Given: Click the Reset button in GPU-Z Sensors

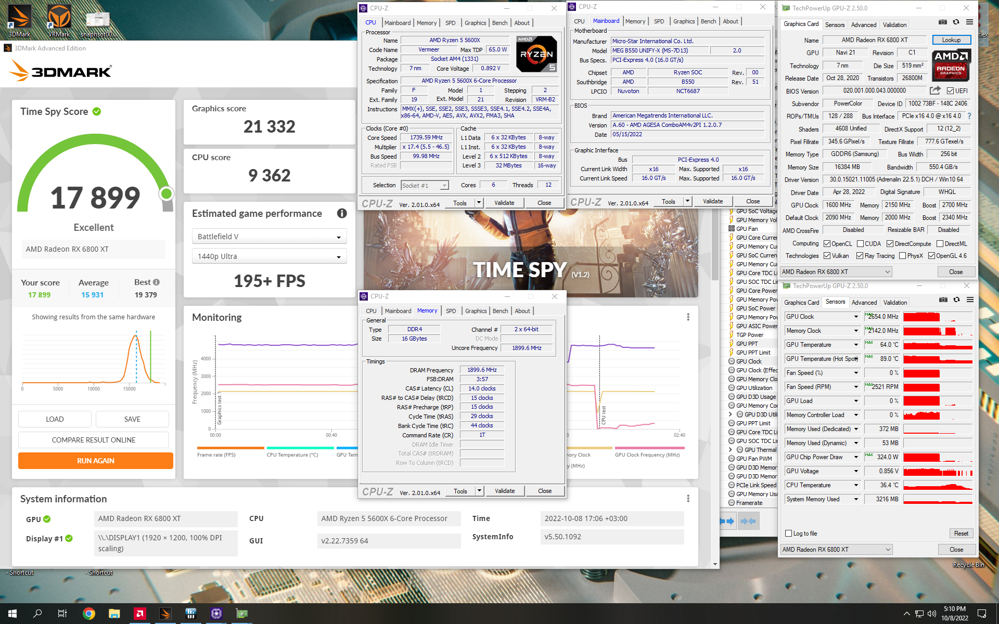Looking at the screenshot, I should pos(961,533).
